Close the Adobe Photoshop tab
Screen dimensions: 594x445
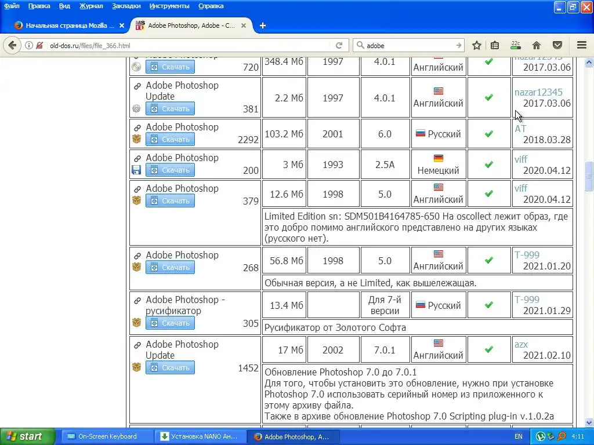coord(244,25)
